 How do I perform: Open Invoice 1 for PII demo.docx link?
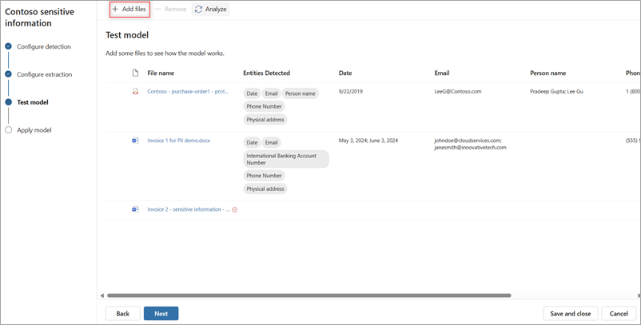179,141
